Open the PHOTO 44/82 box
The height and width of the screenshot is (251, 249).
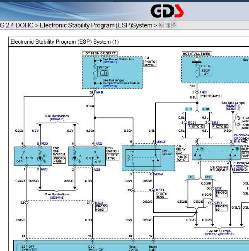click(x=210, y=96)
